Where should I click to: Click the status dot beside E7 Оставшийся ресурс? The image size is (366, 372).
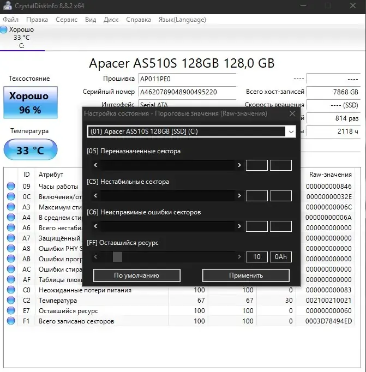[x=11, y=310]
